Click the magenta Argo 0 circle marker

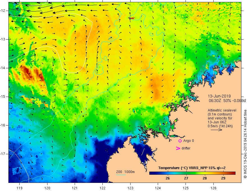coord(180,141)
